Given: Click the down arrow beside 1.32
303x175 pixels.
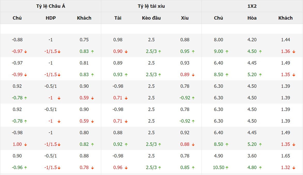Looking at the screenshot, I should pyautogui.click(x=294, y=168).
